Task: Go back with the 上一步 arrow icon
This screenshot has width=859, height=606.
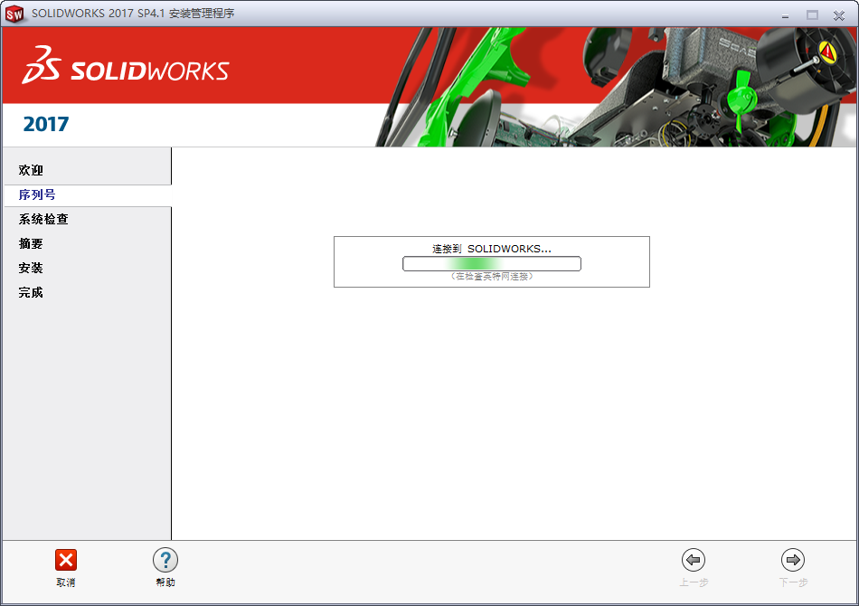Action: [x=694, y=560]
